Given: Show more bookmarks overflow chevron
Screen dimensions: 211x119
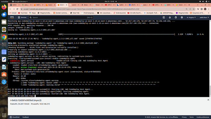Looking at the screenshot, I should point(209,13).
